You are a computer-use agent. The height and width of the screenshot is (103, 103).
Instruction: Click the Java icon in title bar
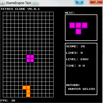pos(2,3)
